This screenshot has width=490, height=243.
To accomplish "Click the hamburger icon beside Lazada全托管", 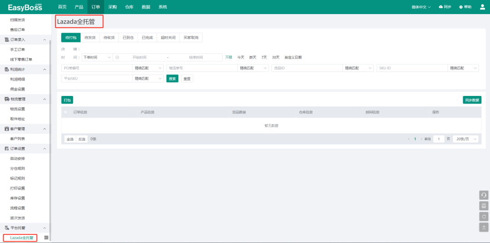I will point(46,238).
